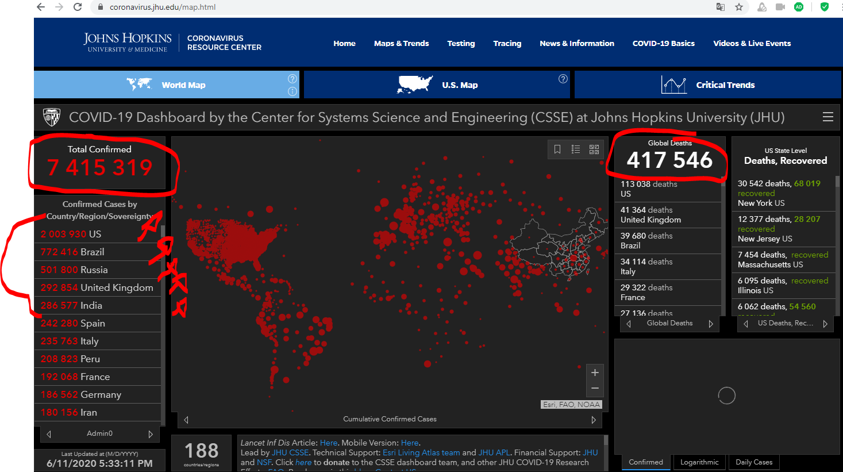Follow the JHU APL link
843x472 pixels.
[494, 452]
